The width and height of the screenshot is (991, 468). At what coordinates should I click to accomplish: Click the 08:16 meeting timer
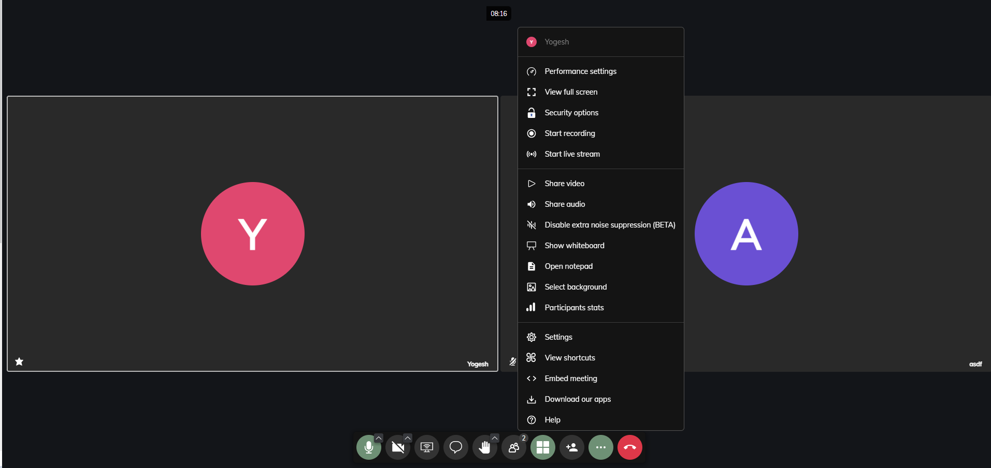(498, 13)
